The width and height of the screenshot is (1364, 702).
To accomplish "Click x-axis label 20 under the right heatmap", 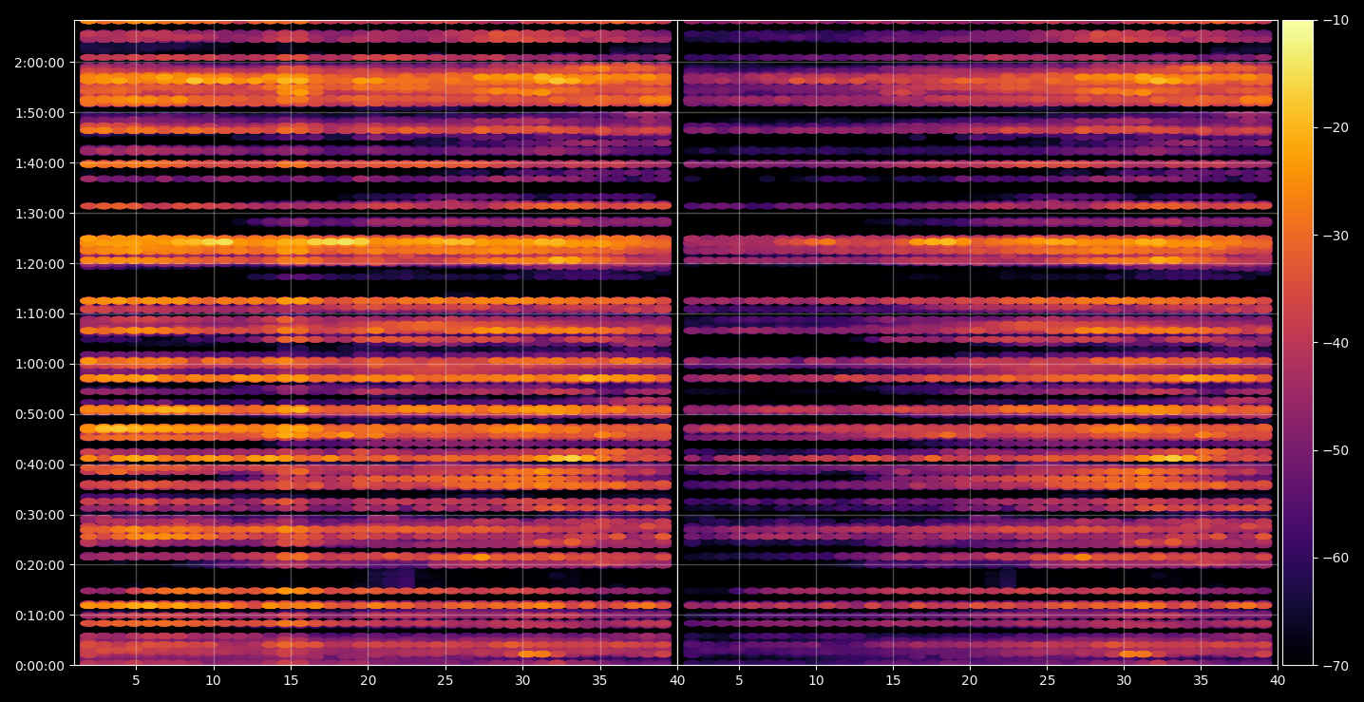I will tap(970, 680).
